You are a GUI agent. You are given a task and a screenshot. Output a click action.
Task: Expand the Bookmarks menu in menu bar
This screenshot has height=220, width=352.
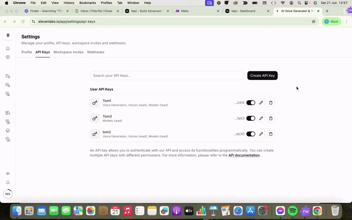click(x=88, y=3)
